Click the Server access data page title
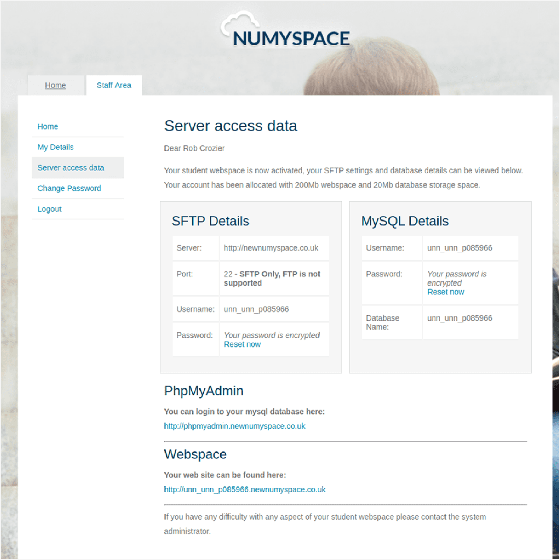The width and height of the screenshot is (560, 560). coord(231,125)
